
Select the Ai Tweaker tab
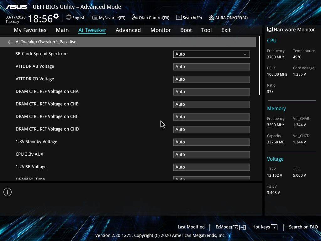click(x=92, y=30)
